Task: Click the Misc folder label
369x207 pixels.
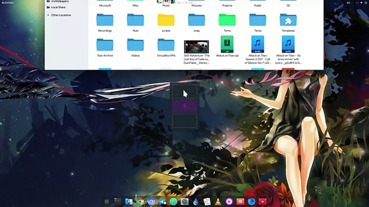Action: point(135,5)
